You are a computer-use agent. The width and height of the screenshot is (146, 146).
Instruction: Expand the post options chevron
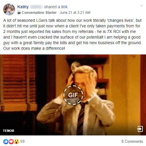[x=142, y=6]
